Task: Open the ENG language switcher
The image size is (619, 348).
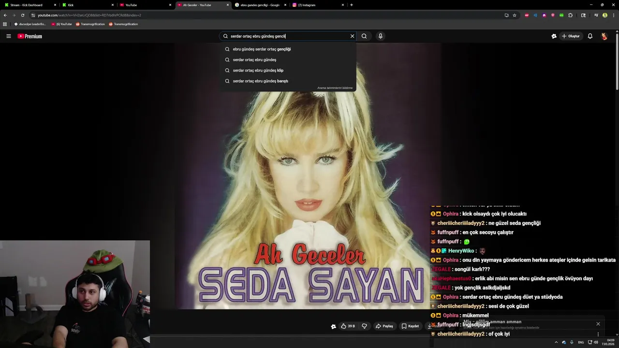Action: 581,342
